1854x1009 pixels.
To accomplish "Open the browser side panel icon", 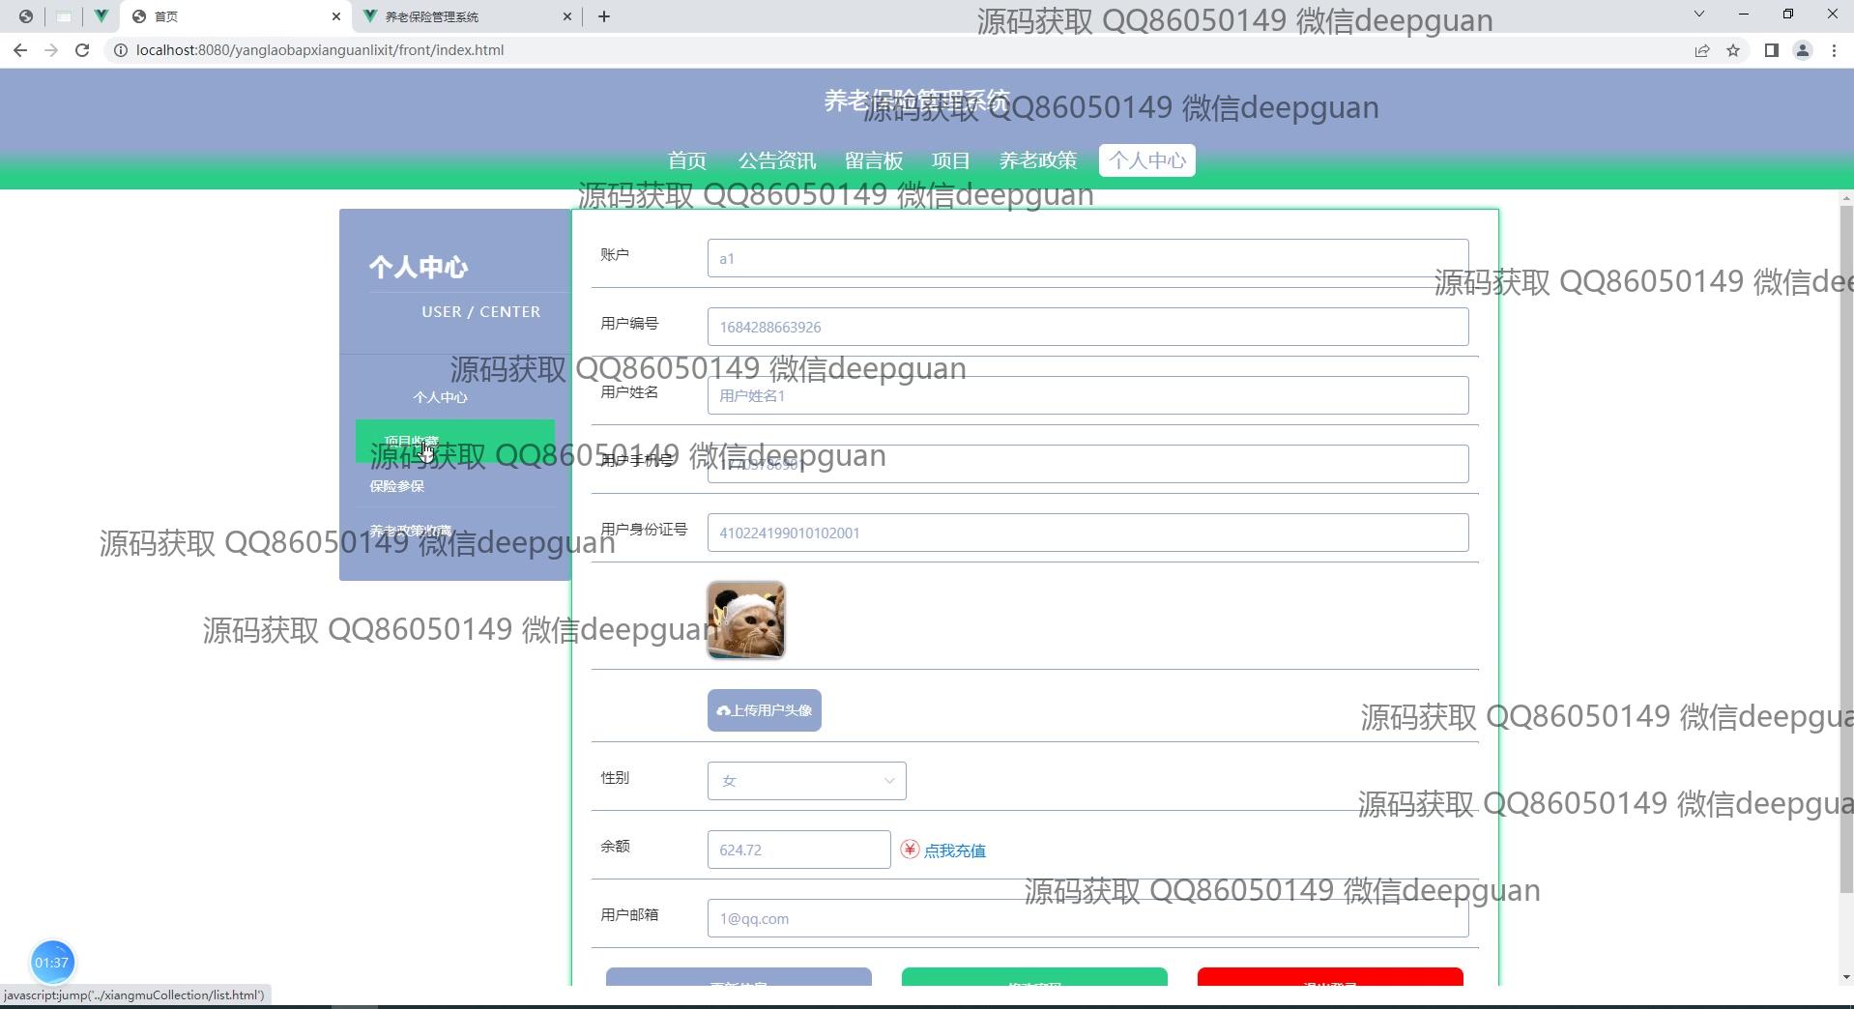I will coord(1771,50).
